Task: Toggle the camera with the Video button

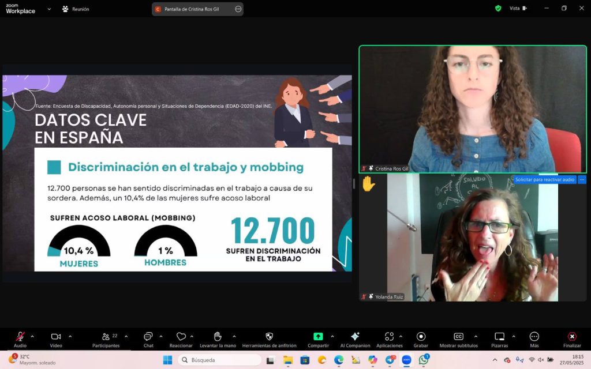Action: 56,339
